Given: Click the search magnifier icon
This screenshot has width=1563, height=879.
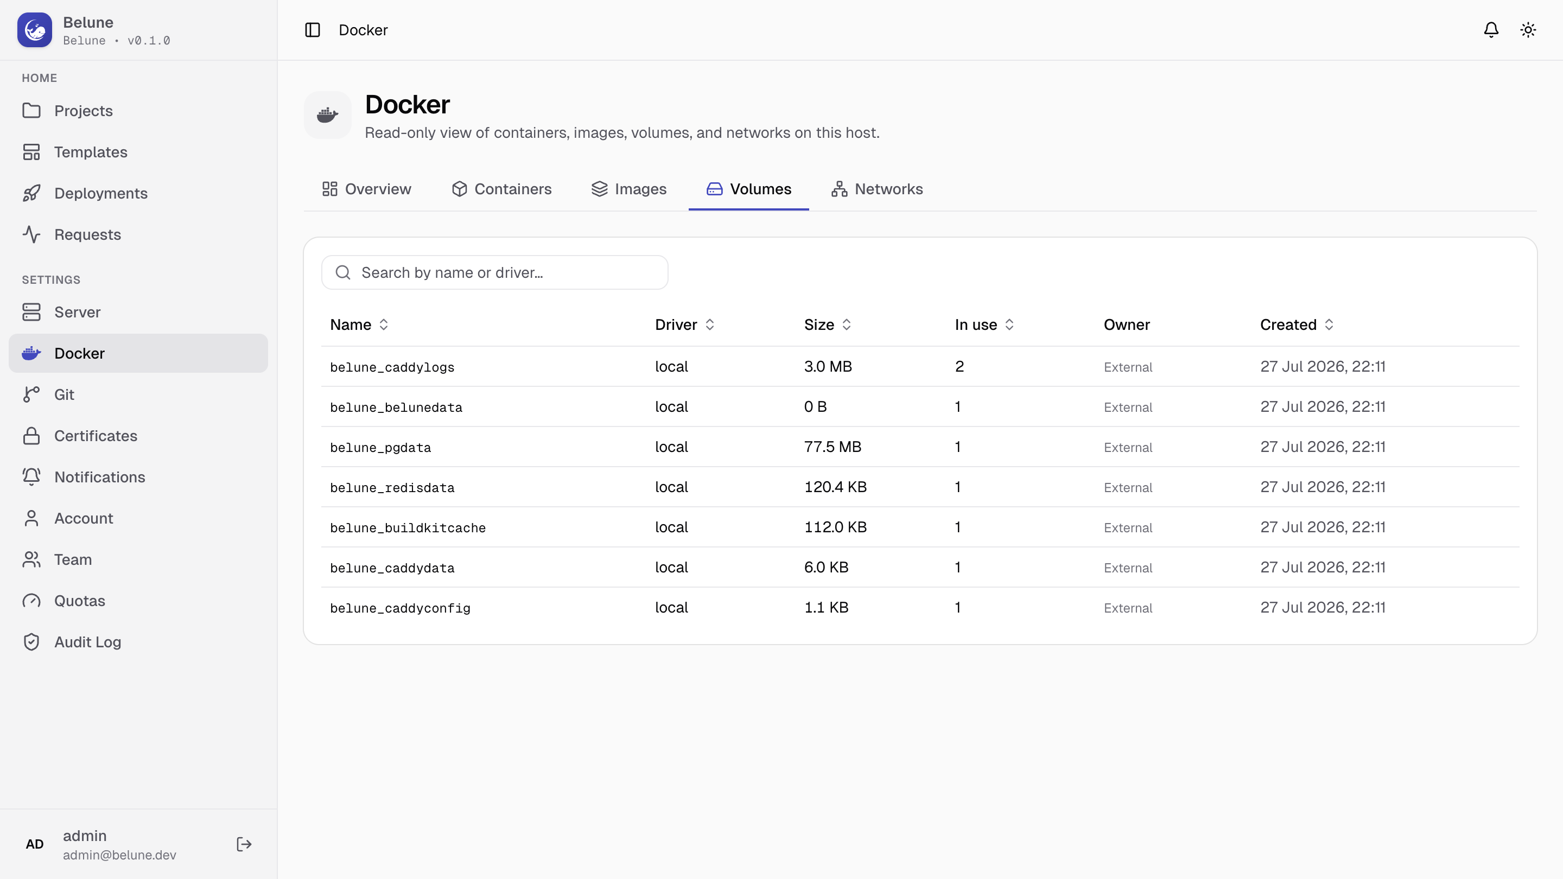Looking at the screenshot, I should click(344, 272).
